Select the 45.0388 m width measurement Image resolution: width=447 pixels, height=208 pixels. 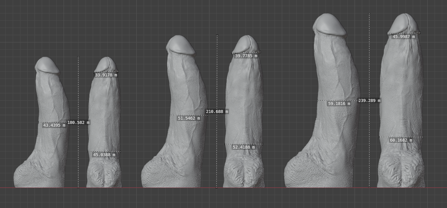pos(104,155)
